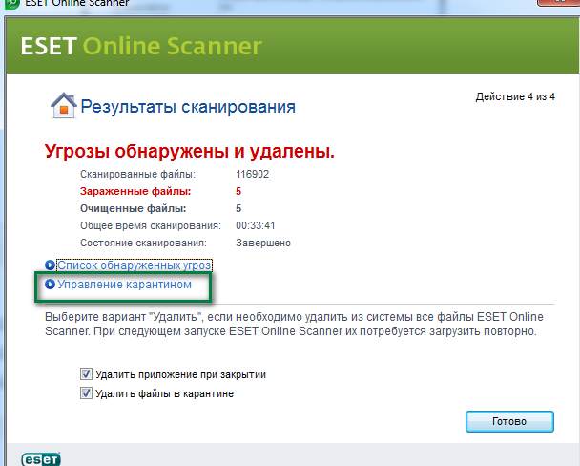Screen dimensions: 580x466
Task: Click the Угрозы обнаружены и удалены message
Action: click(190, 152)
